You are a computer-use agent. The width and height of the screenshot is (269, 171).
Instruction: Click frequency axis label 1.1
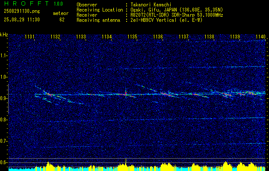click(x=3, y=56)
